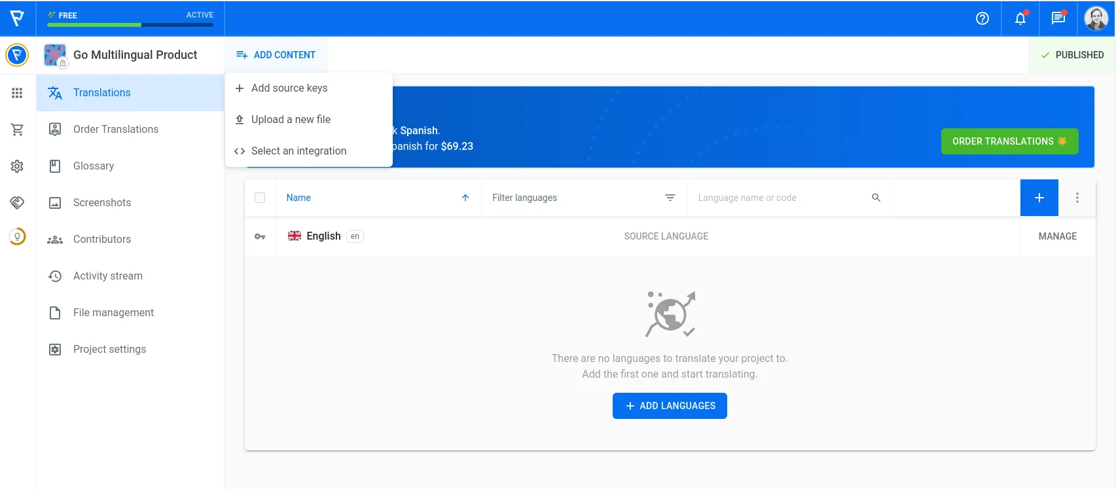Open the help question mark icon
The width and height of the screenshot is (1116, 489).
982,18
